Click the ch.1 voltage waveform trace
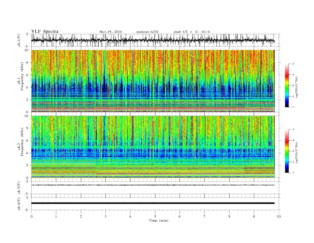 tap(153, 40)
